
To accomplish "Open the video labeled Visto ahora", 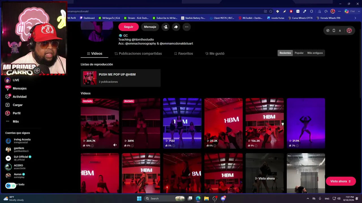I will pos(265,173).
